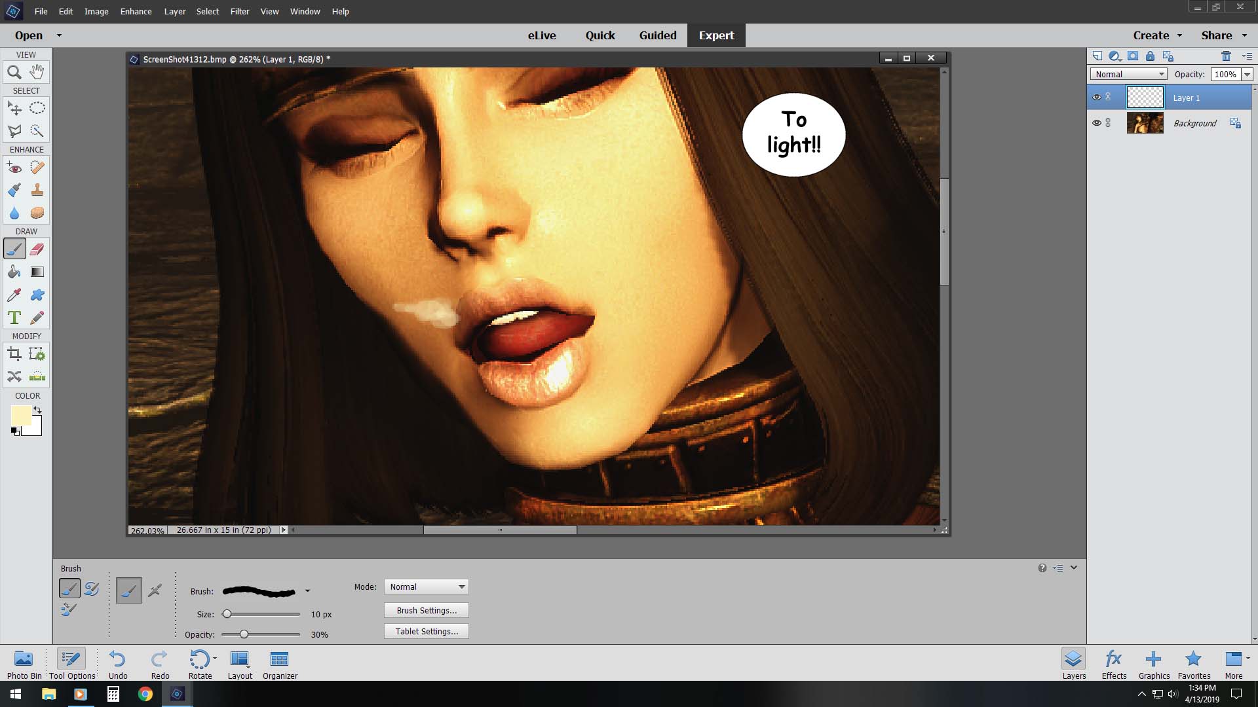Select the Hand tool
Screen dimensions: 1258x707
37,72
